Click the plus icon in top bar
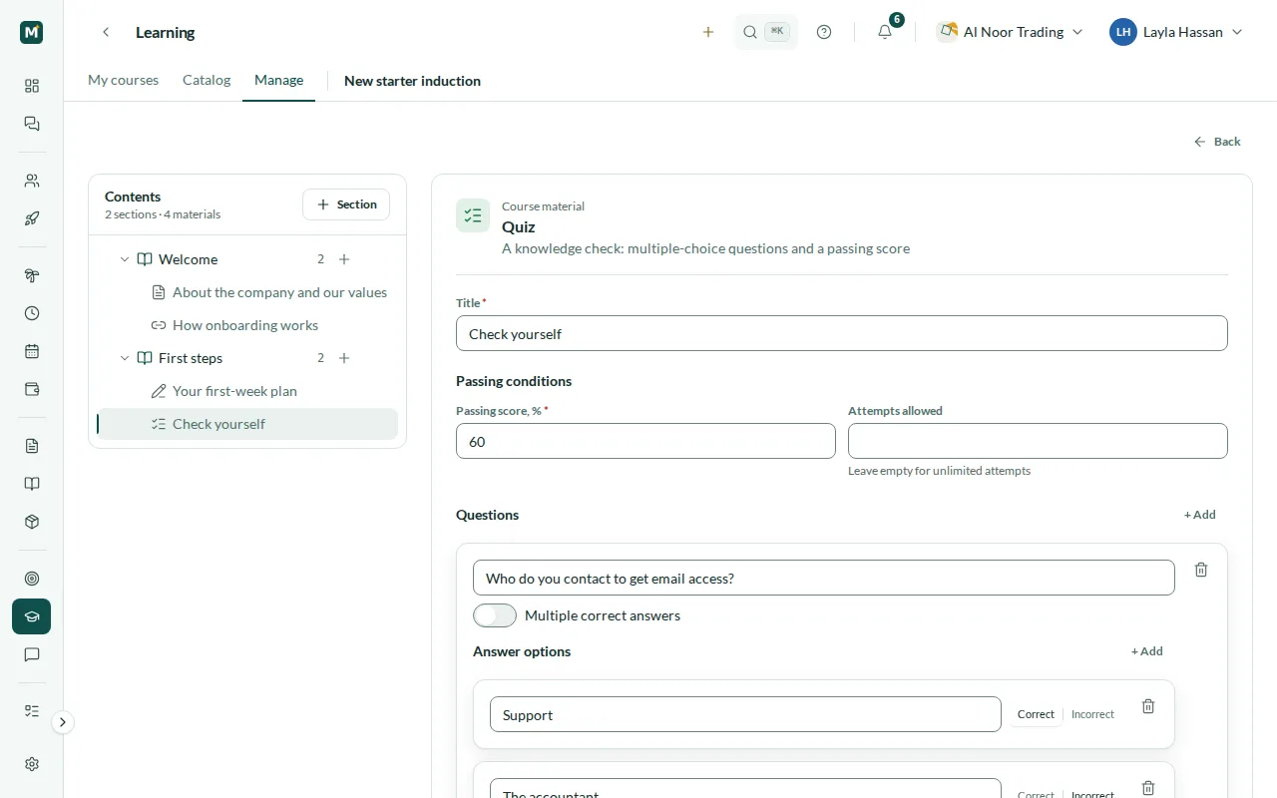Image resolution: width=1277 pixels, height=798 pixels. pos(708,32)
